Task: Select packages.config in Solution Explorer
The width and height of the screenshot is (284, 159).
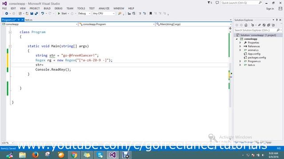Action: point(256,57)
